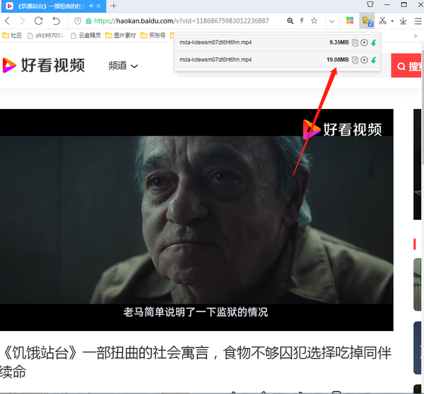The width and height of the screenshot is (424, 394).
Task: Open the skin/theme shirt icon in title bar
Action: [370, 5]
